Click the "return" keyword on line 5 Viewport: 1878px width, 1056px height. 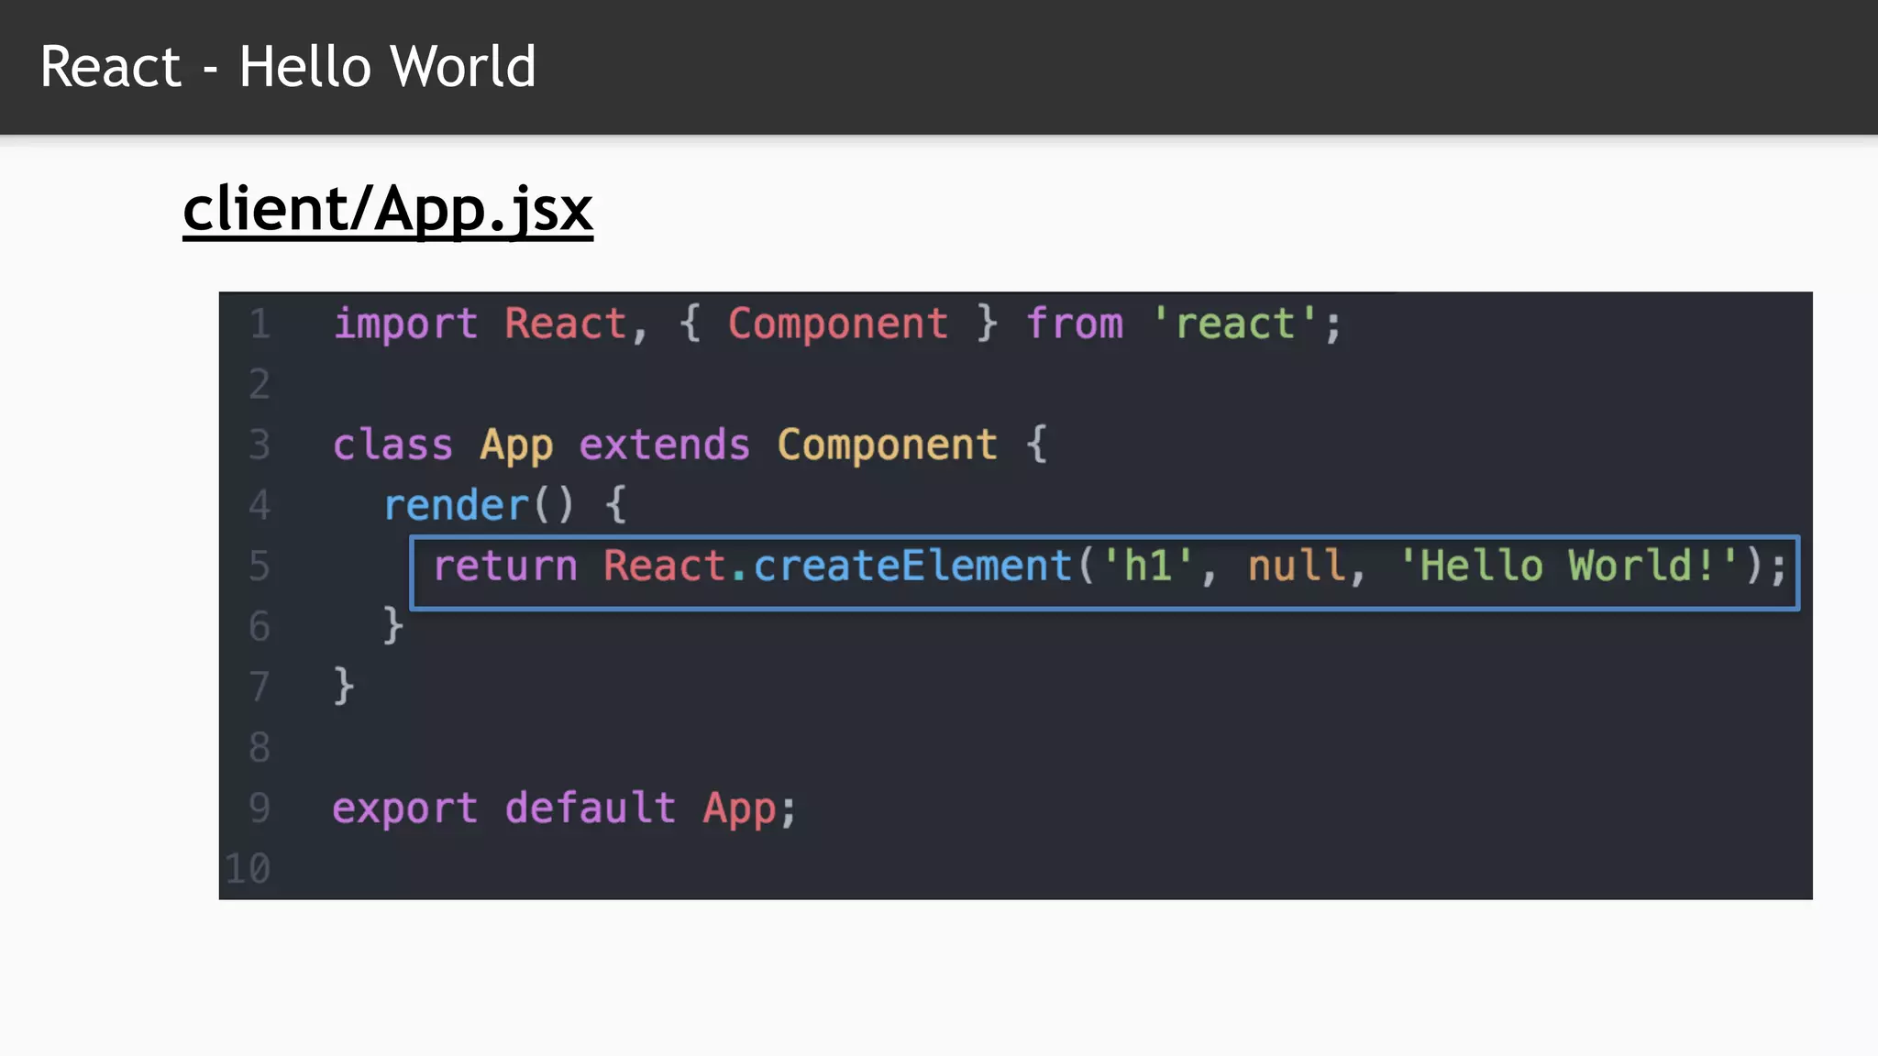pyautogui.click(x=505, y=566)
